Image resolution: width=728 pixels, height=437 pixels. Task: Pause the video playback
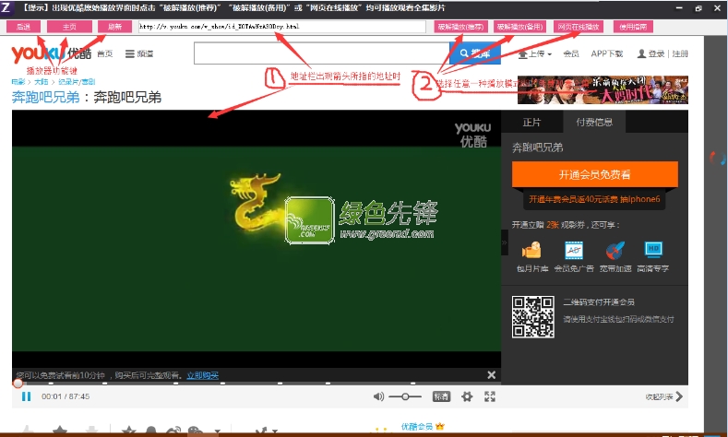pos(27,396)
